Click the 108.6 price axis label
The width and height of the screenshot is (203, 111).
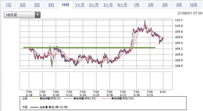[x=179, y=66]
